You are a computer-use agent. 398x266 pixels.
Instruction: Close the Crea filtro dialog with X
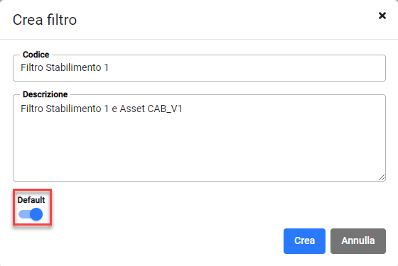(x=382, y=16)
